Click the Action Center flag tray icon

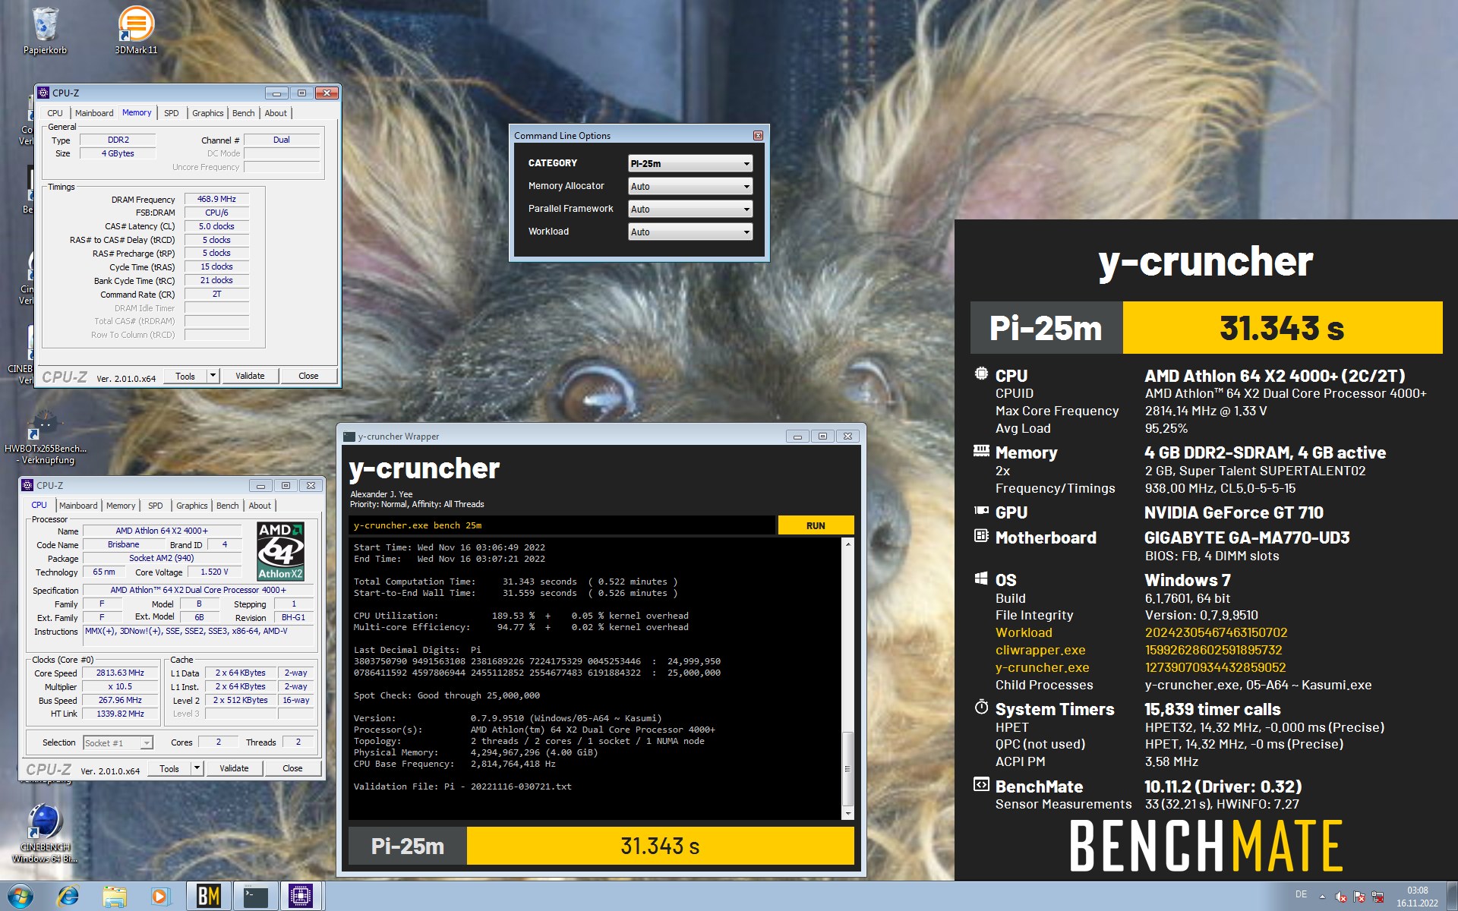pos(1359,897)
